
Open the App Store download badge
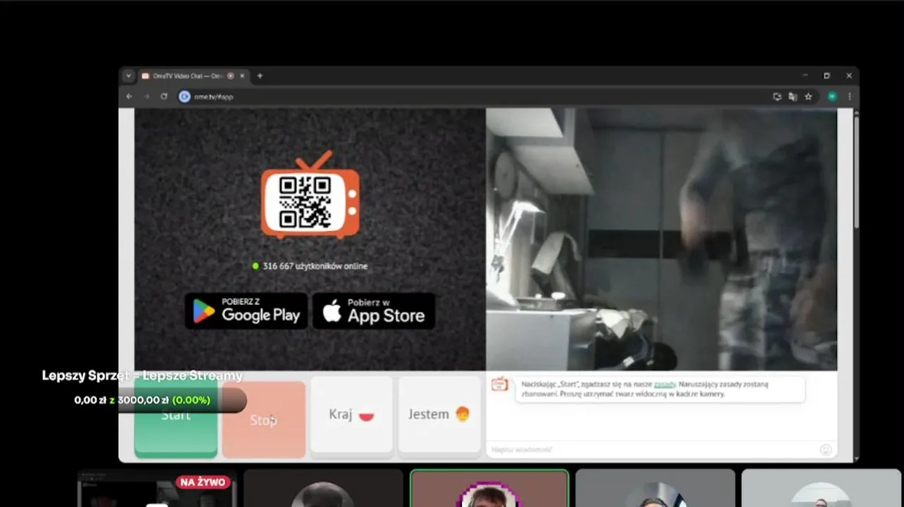click(x=374, y=311)
